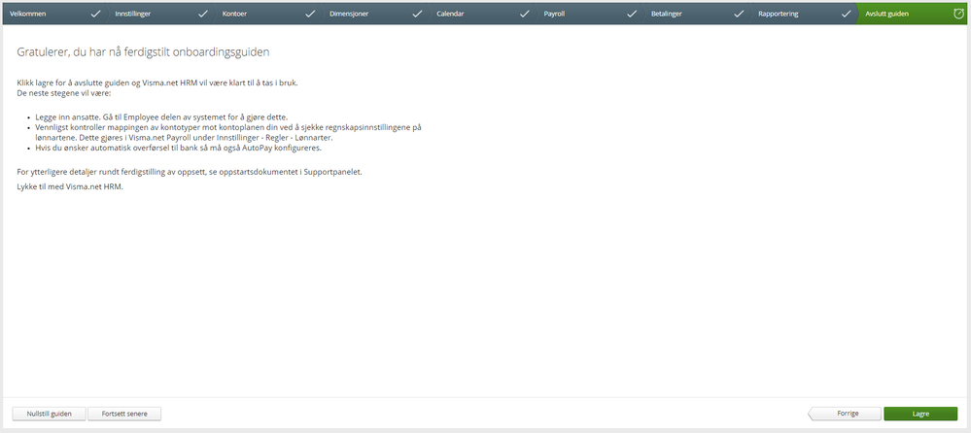Click the checkmark beside Dimensjoner
This screenshot has height=433, width=971.
[417, 14]
